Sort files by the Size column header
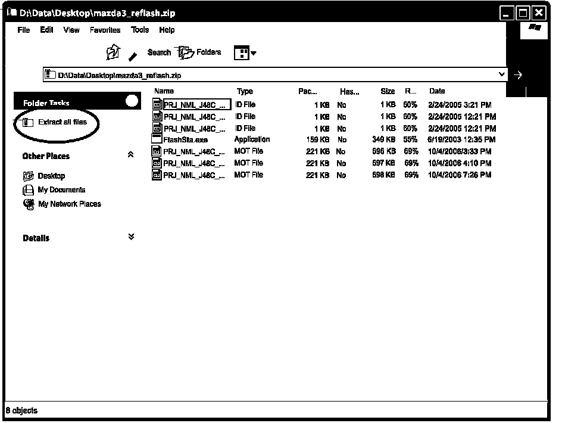This screenshot has width=562, height=423. click(388, 91)
